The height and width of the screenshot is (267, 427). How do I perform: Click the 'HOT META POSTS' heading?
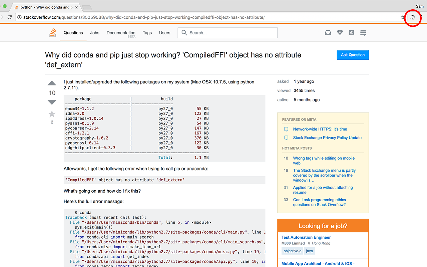pos(297,148)
